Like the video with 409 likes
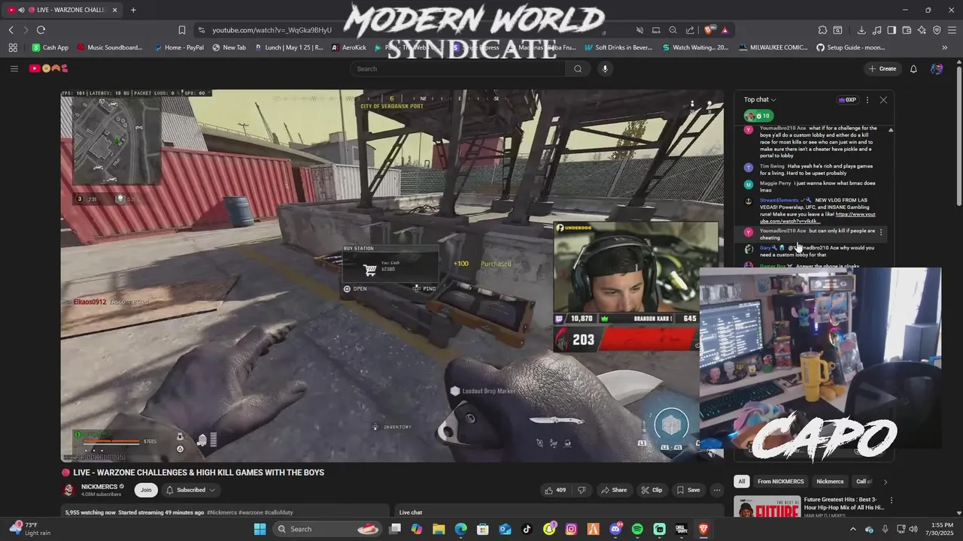 pyautogui.click(x=555, y=490)
